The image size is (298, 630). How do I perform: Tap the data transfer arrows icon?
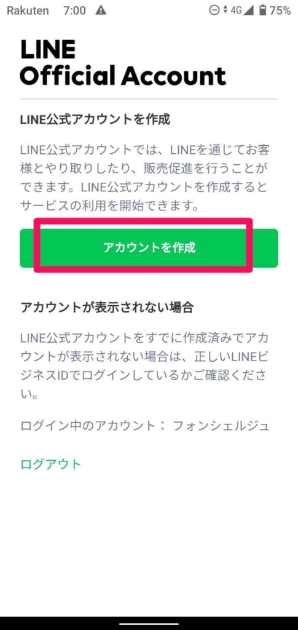225,10
